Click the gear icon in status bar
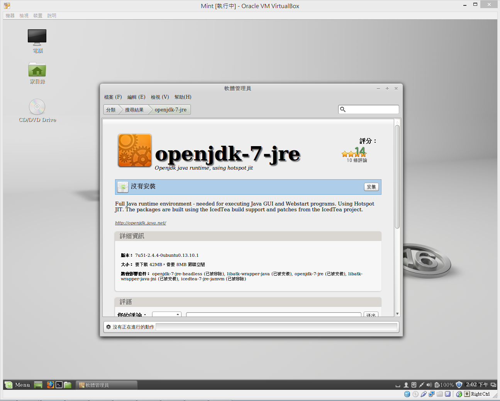The height and width of the screenshot is (401, 500). click(108, 327)
